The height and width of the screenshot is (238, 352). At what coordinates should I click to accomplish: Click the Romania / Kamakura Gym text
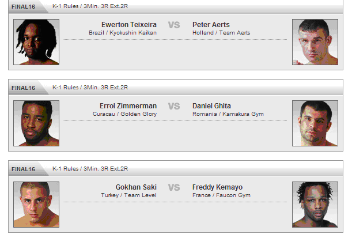(x=228, y=114)
